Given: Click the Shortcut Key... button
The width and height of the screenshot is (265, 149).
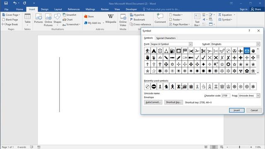Looking at the screenshot, I should [173, 102].
